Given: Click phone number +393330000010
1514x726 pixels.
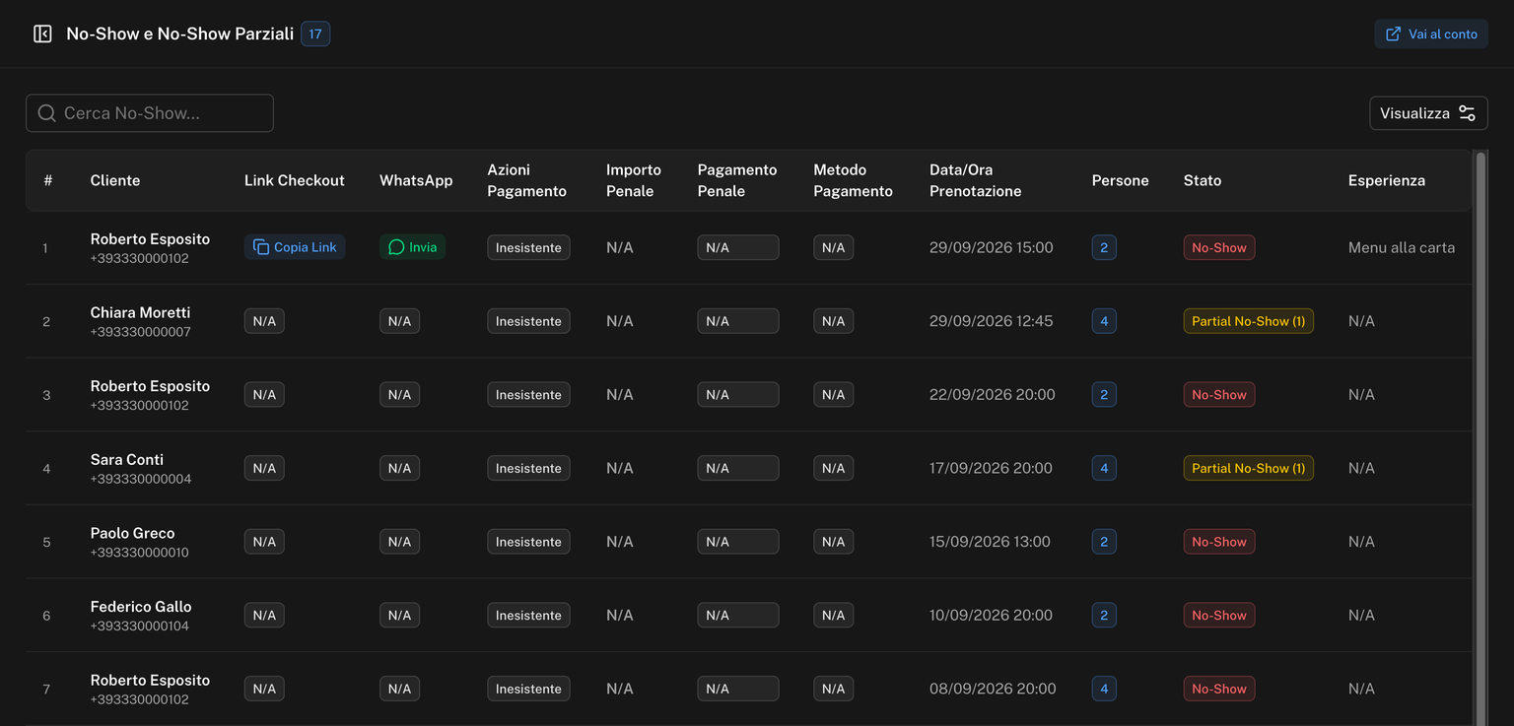Looking at the screenshot, I should 140,553.
